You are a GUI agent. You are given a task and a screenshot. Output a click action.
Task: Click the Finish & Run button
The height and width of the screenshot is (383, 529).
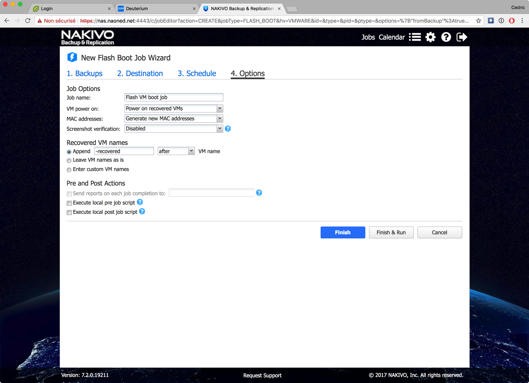coord(391,232)
